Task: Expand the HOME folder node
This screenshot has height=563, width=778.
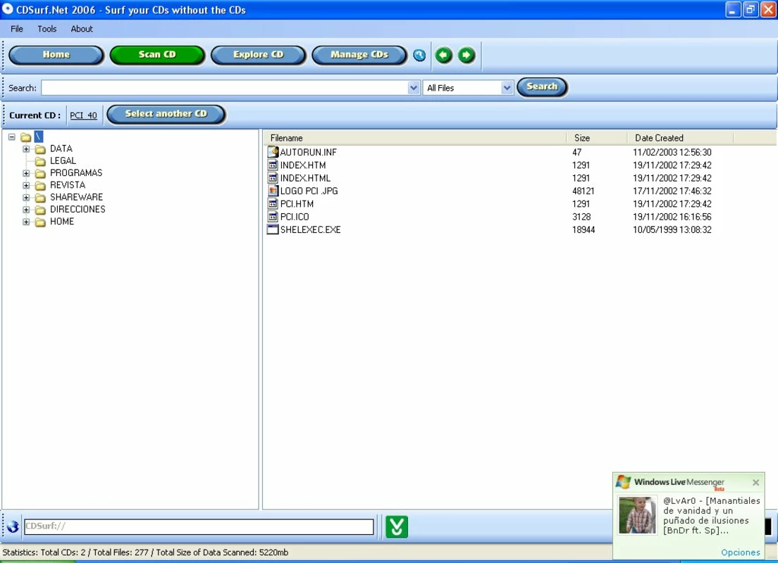Action: (x=26, y=222)
